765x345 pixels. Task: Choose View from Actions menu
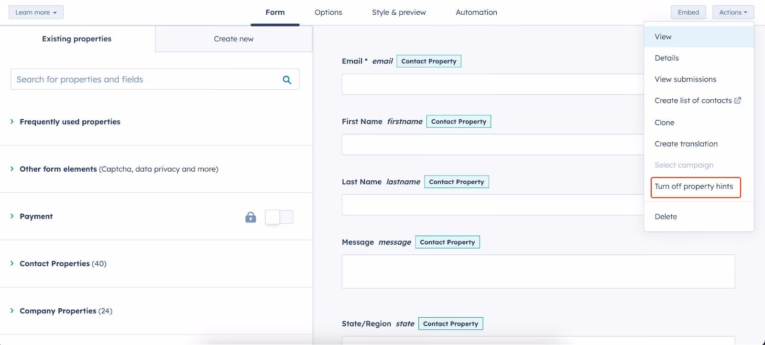(x=699, y=37)
